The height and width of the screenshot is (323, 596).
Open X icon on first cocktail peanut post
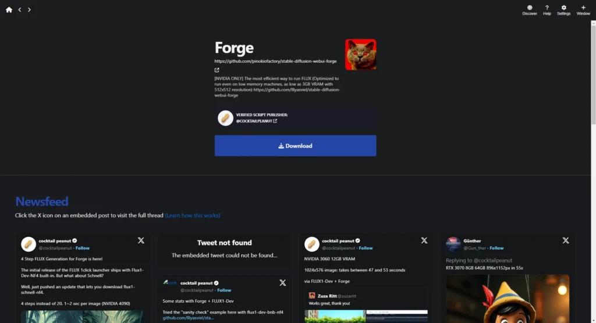pos(141,241)
